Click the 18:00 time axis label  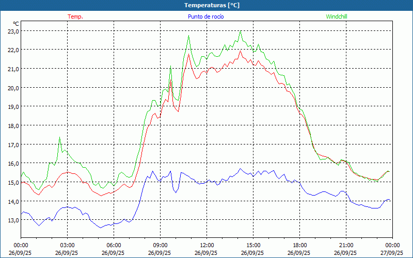(x=299, y=245)
